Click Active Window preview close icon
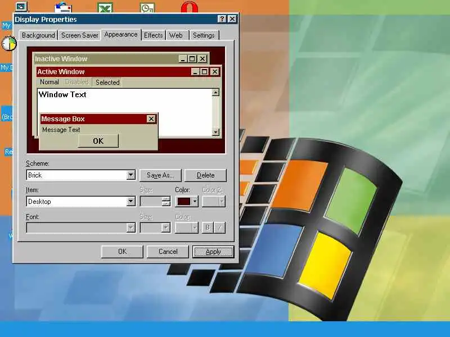The width and height of the screenshot is (450, 337). 215,72
